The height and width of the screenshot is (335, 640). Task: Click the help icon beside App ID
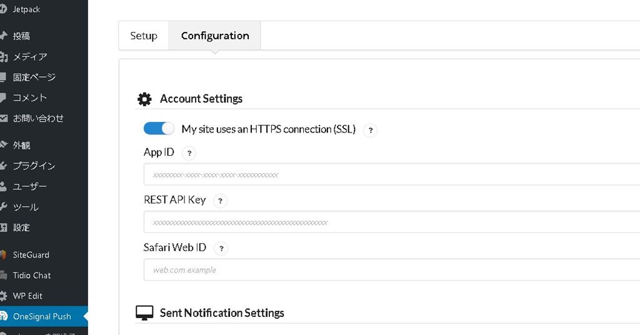point(189,153)
